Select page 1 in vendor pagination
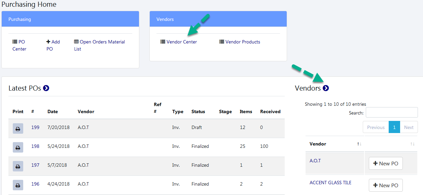The height and width of the screenshot is (195, 423). tap(394, 127)
